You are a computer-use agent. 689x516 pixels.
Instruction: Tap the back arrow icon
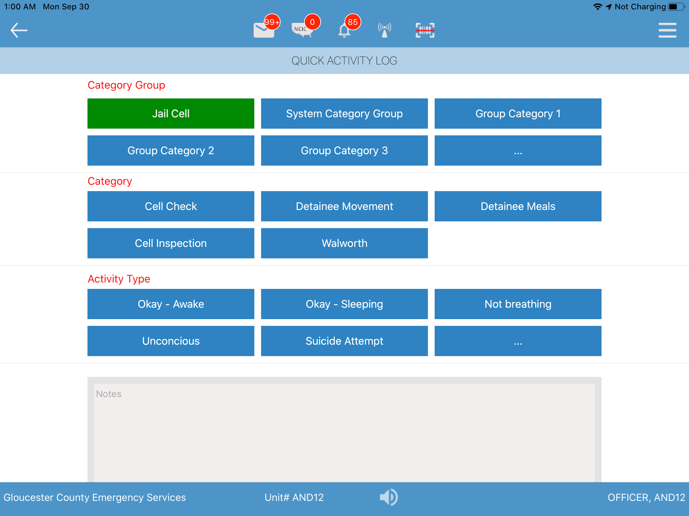tap(19, 30)
